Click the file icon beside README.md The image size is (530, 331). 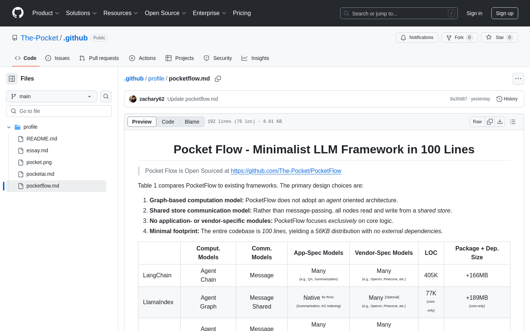point(21,139)
